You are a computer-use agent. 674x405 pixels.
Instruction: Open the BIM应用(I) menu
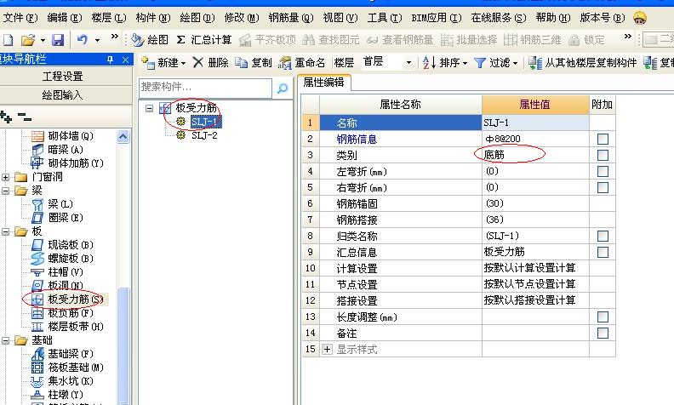click(x=436, y=18)
